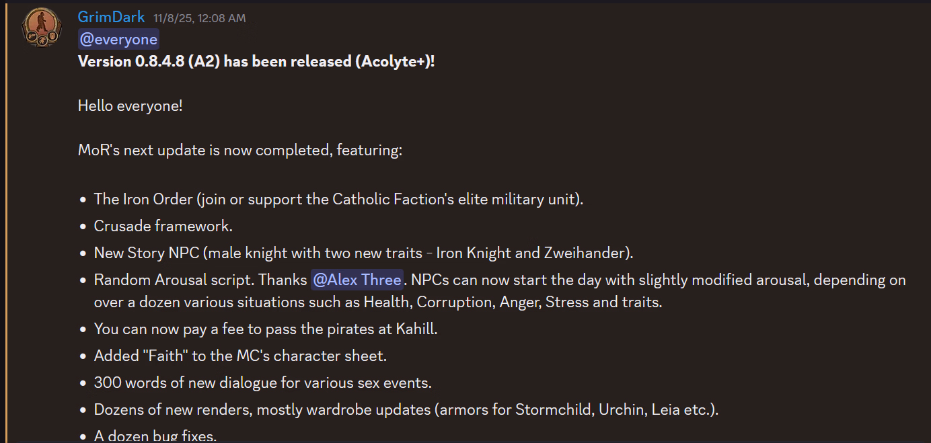931x443 pixels.
Task: Select the Iron Order bullet item
Action: pos(338,199)
